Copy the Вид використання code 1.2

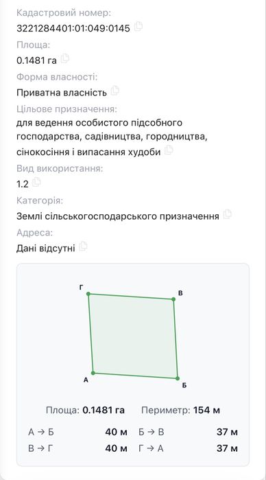[x=37, y=182]
